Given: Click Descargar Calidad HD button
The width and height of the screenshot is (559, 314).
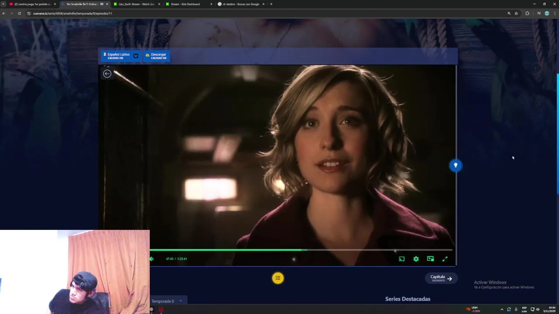Looking at the screenshot, I should click(x=156, y=56).
